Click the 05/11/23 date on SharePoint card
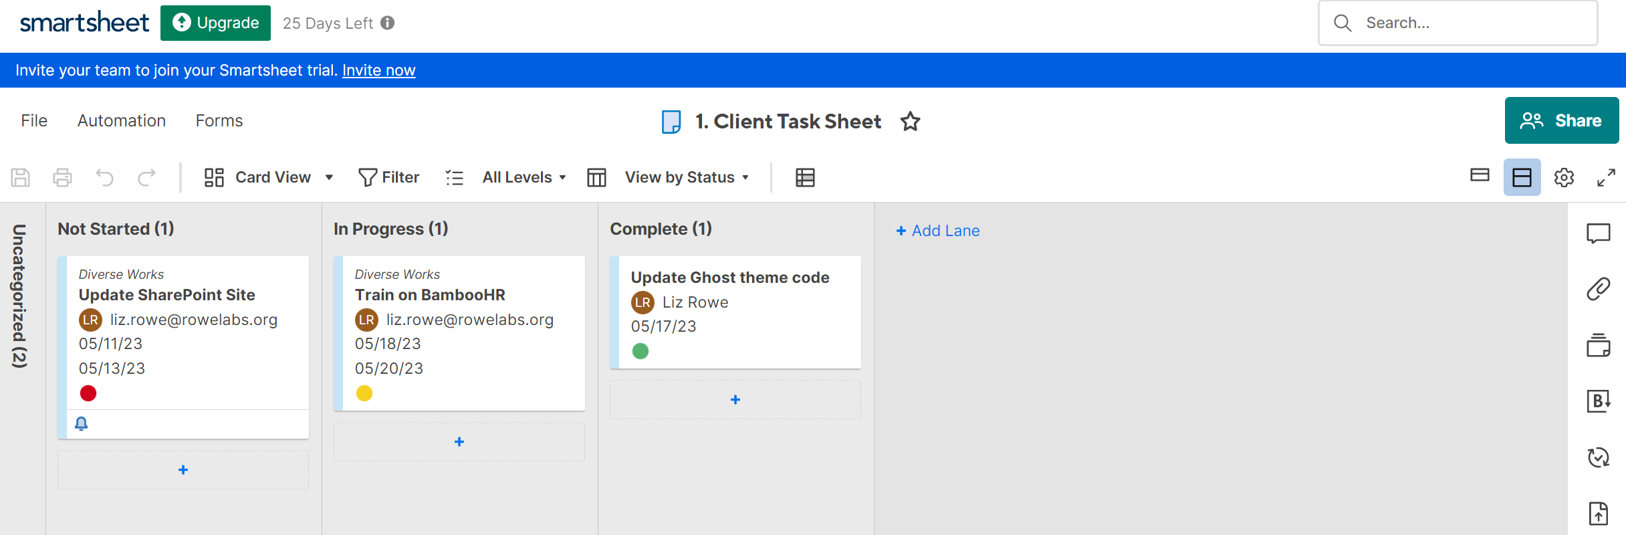 coord(111,344)
